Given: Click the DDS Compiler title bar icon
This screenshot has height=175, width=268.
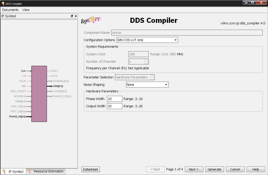Looking at the screenshot, I should click(x=3, y=4).
